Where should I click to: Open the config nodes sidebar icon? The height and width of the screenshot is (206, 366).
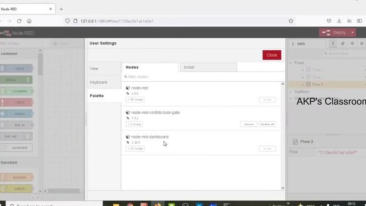(x=361, y=43)
